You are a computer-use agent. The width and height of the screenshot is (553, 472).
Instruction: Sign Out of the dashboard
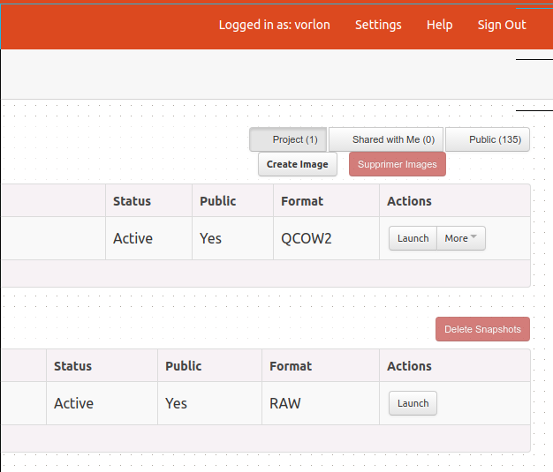[x=502, y=25]
